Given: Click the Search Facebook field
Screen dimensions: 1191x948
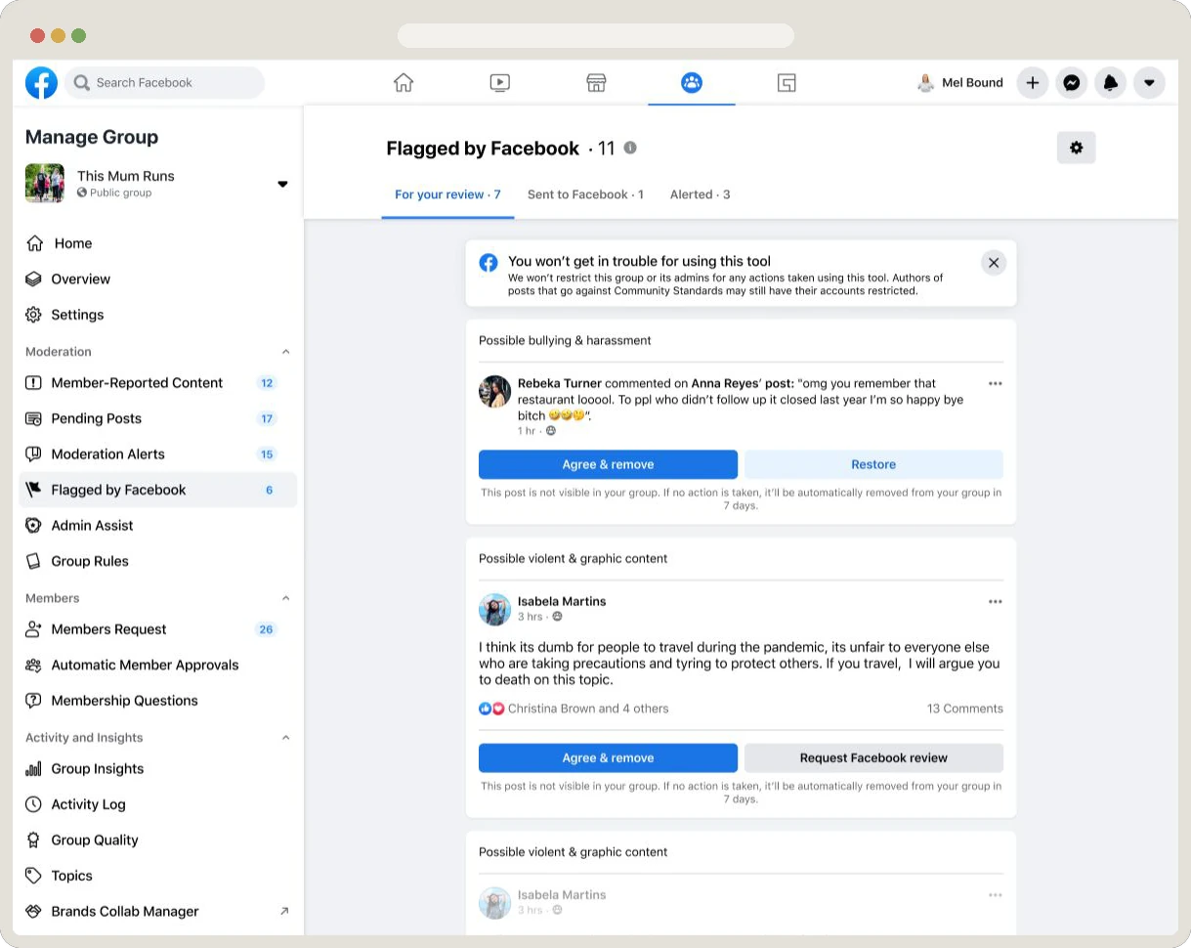Looking at the screenshot, I should pyautogui.click(x=164, y=83).
